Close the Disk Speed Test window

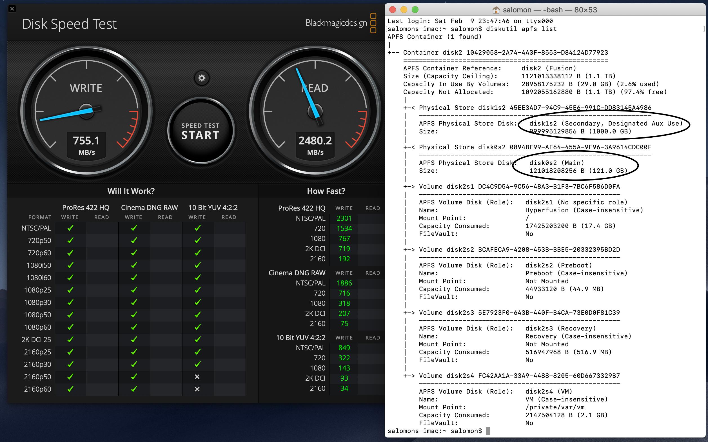point(12,9)
